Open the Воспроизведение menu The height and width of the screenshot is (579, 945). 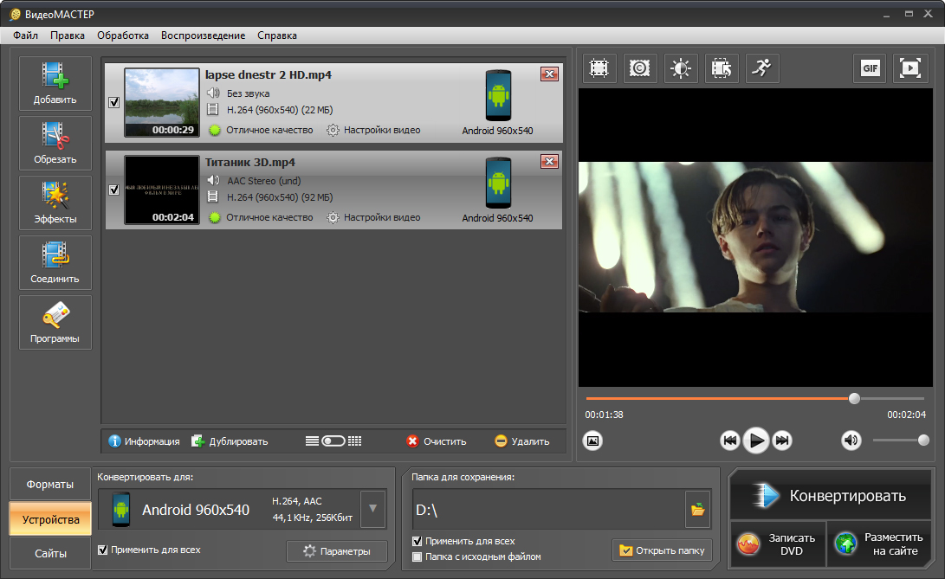pyautogui.click(x=203, y=35)
